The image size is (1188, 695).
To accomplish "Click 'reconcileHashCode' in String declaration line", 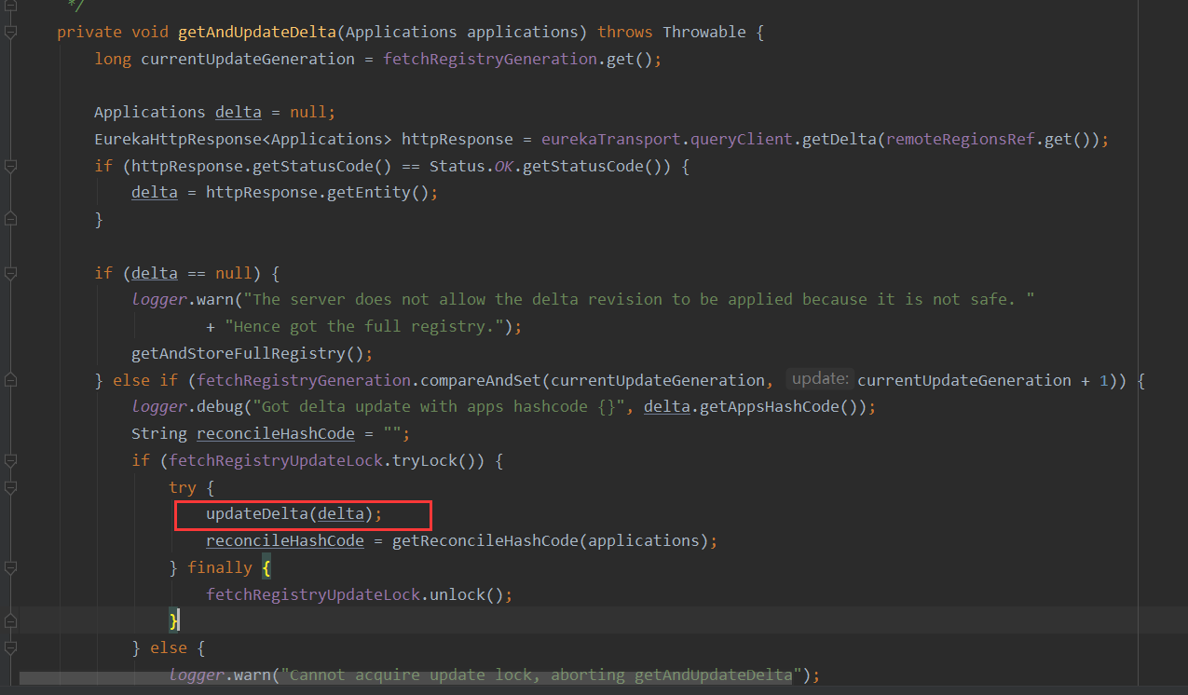I will pyautogui.click(x=276, y=434).
